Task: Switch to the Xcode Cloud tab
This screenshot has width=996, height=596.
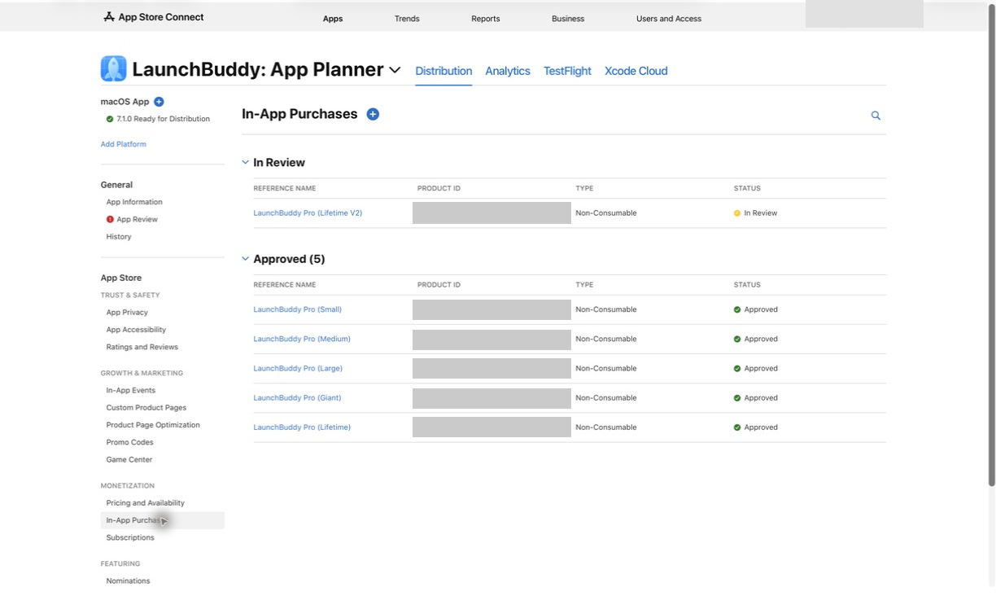Action: pyautogui.click(x=636, y=71)
